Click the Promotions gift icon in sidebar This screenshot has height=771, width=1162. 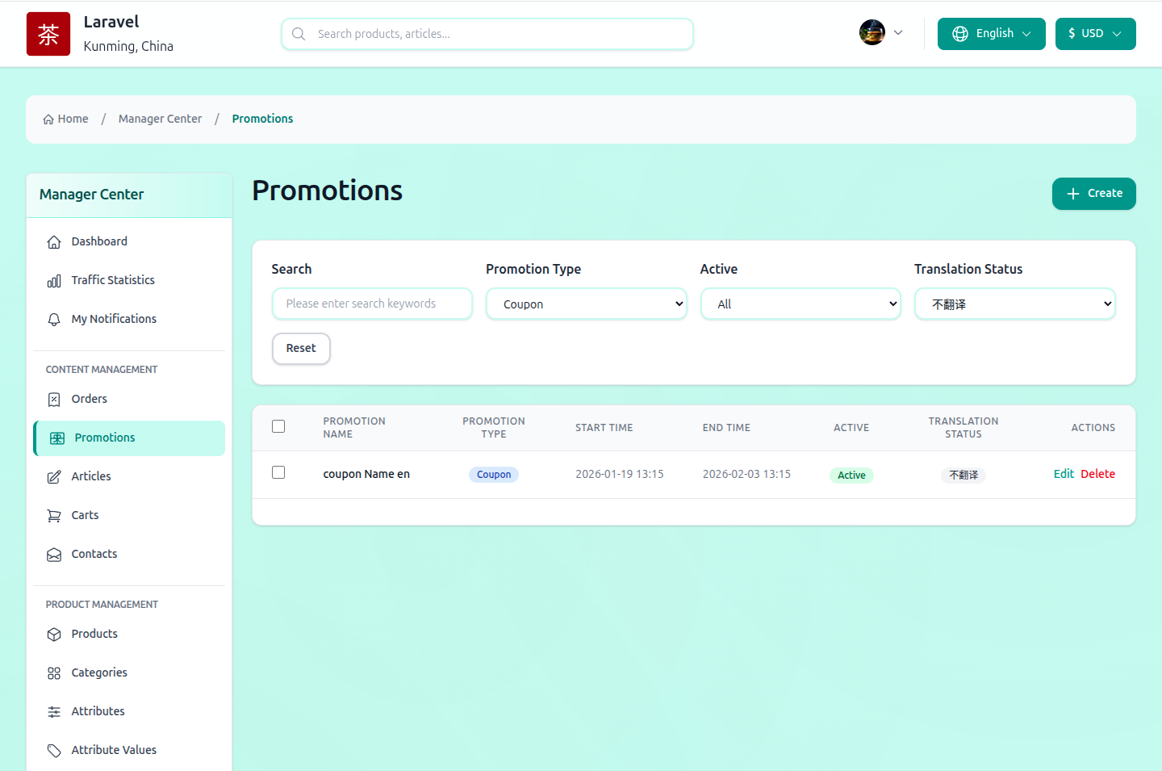[57, 438]
